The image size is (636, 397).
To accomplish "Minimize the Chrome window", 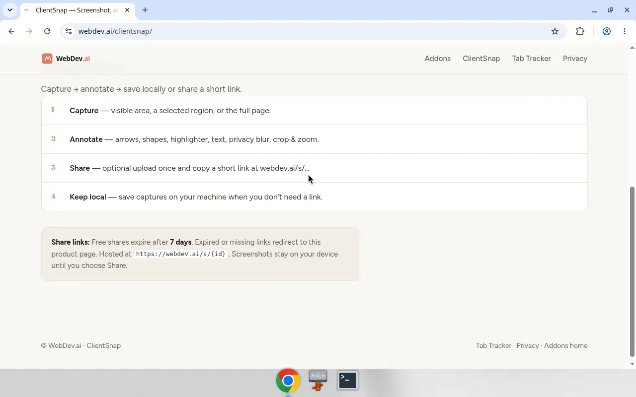I will (x=595, y=10).
